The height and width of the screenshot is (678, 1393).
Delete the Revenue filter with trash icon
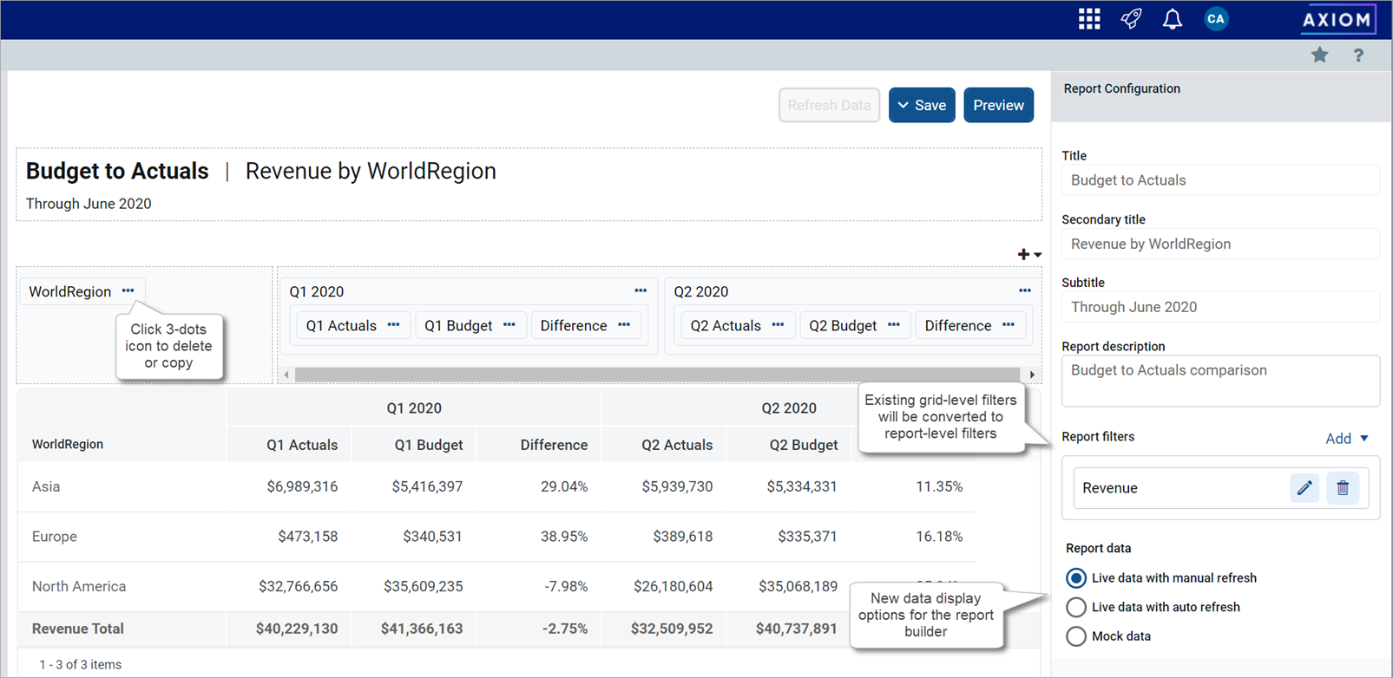click(x=1343, y=488)
